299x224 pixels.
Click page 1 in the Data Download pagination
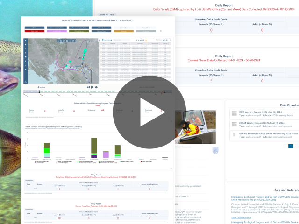pyautogui.click(x=291, y=146)
